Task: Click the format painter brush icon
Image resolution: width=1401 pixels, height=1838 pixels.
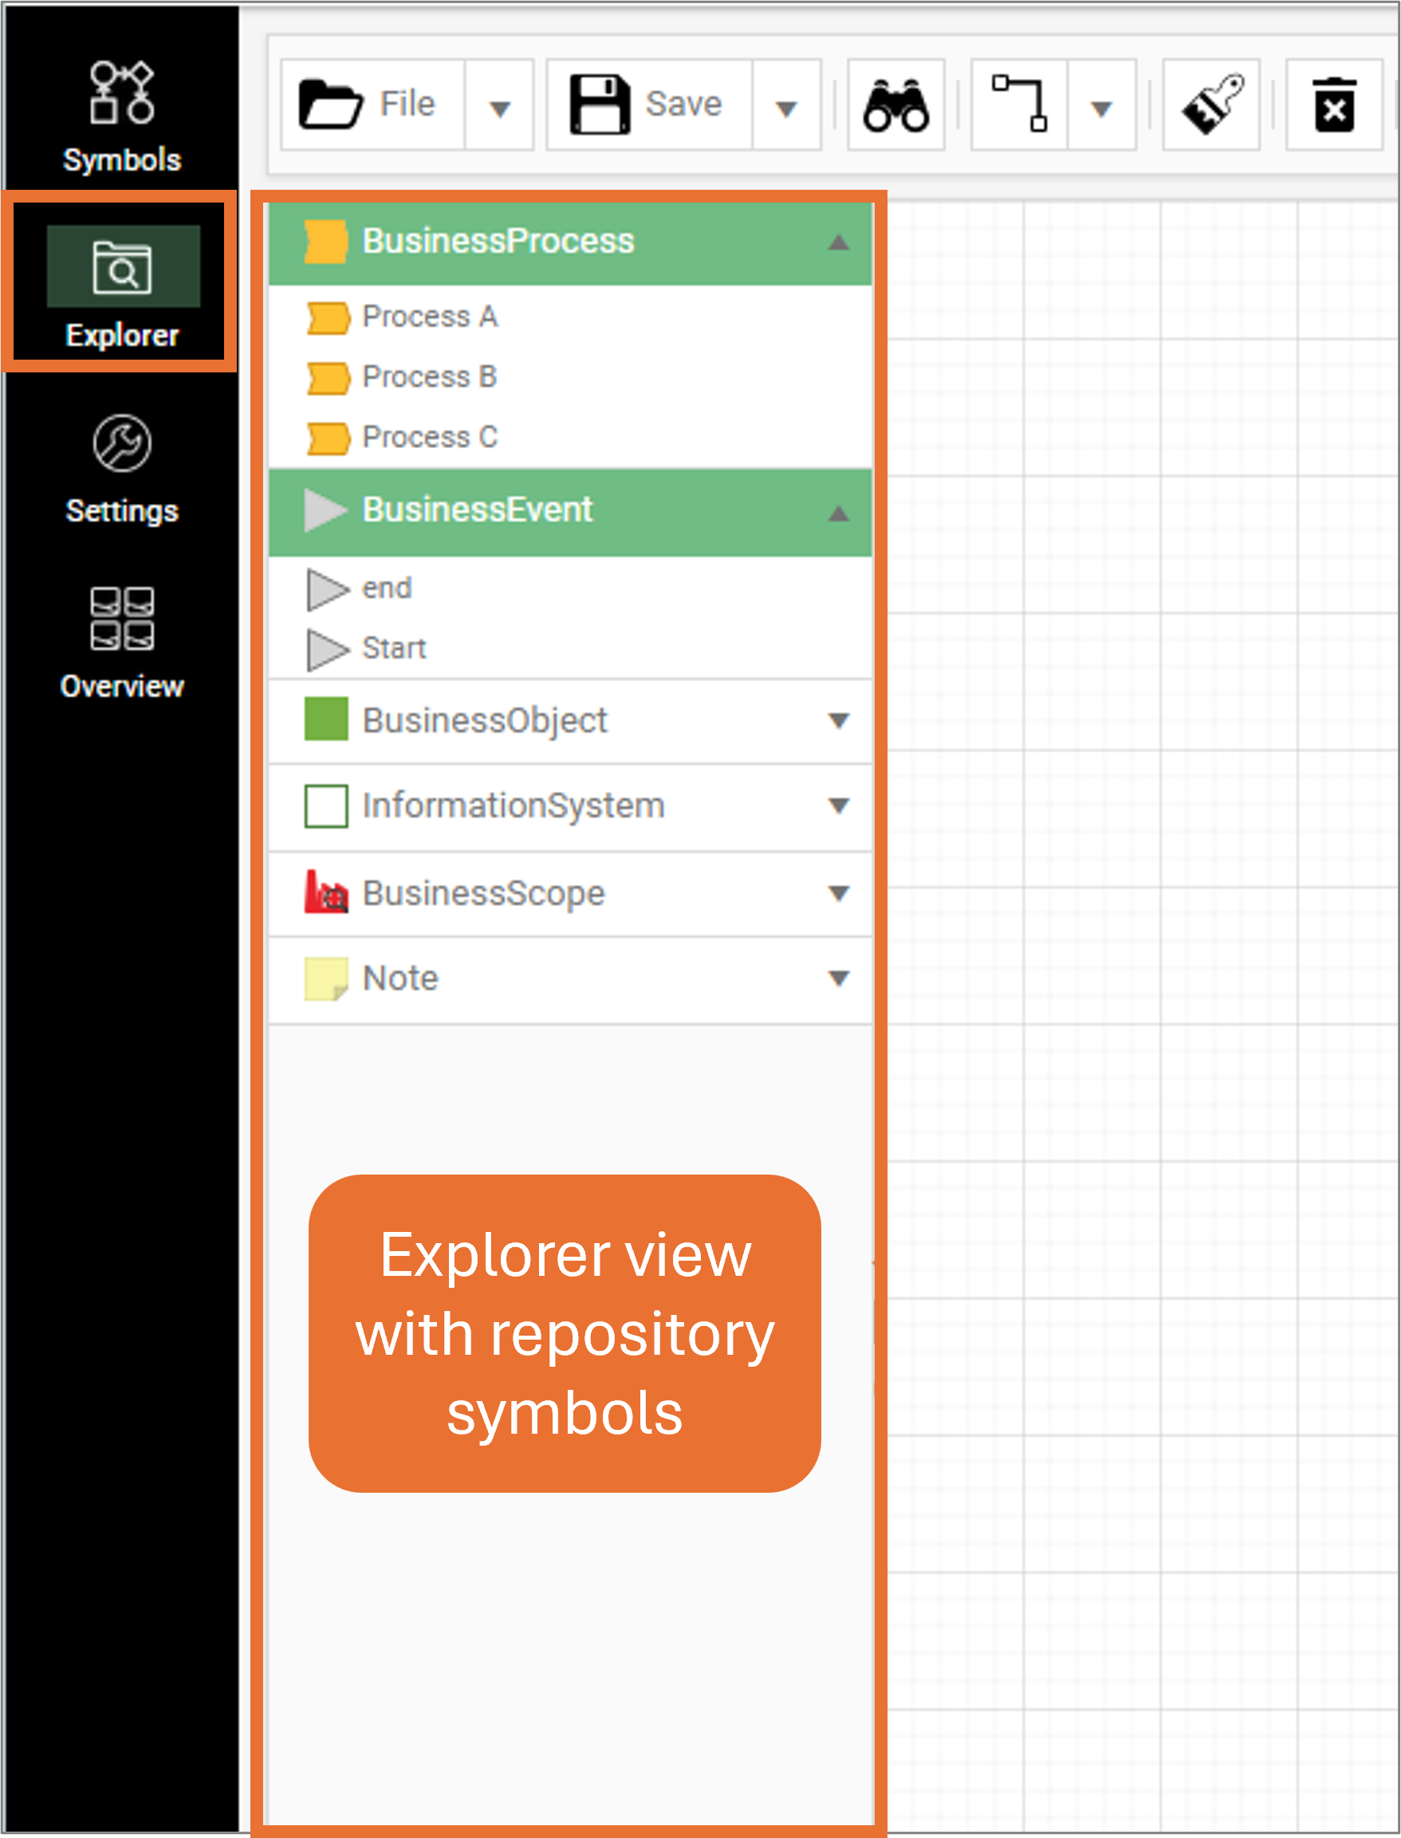Action: pos(1211,104)
